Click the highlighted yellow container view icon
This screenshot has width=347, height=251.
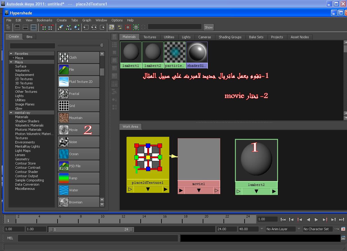tap(111, 27)
